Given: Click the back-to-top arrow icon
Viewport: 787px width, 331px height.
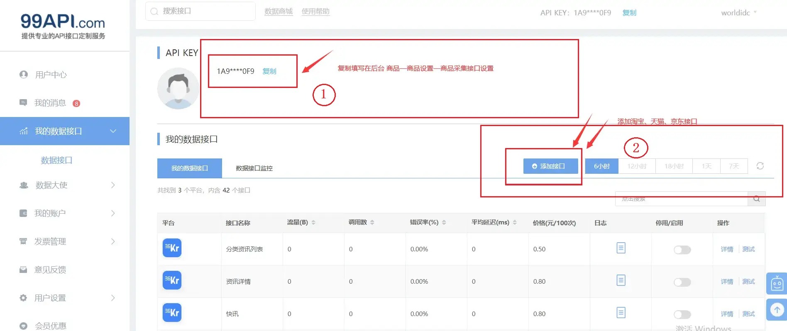Looking at the screenshot, I should click(x=777, y=310).
